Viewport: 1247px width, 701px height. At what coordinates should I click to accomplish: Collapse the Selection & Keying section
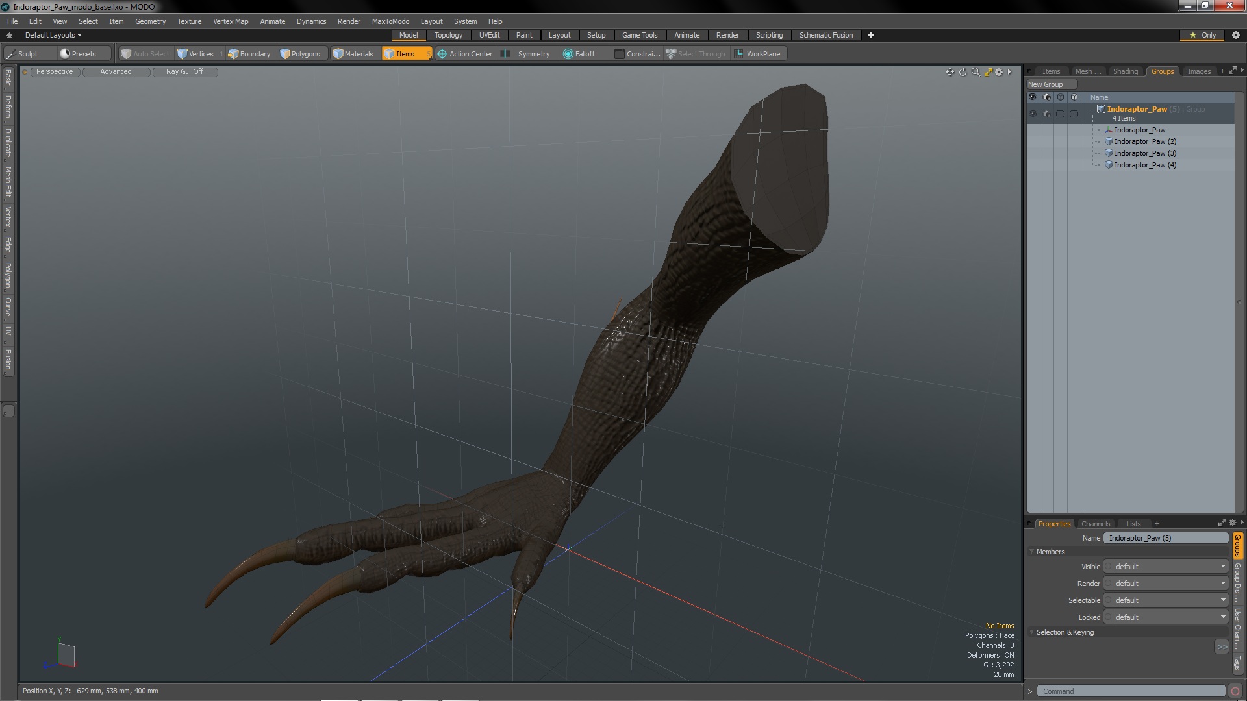(x=1032, y=632)
